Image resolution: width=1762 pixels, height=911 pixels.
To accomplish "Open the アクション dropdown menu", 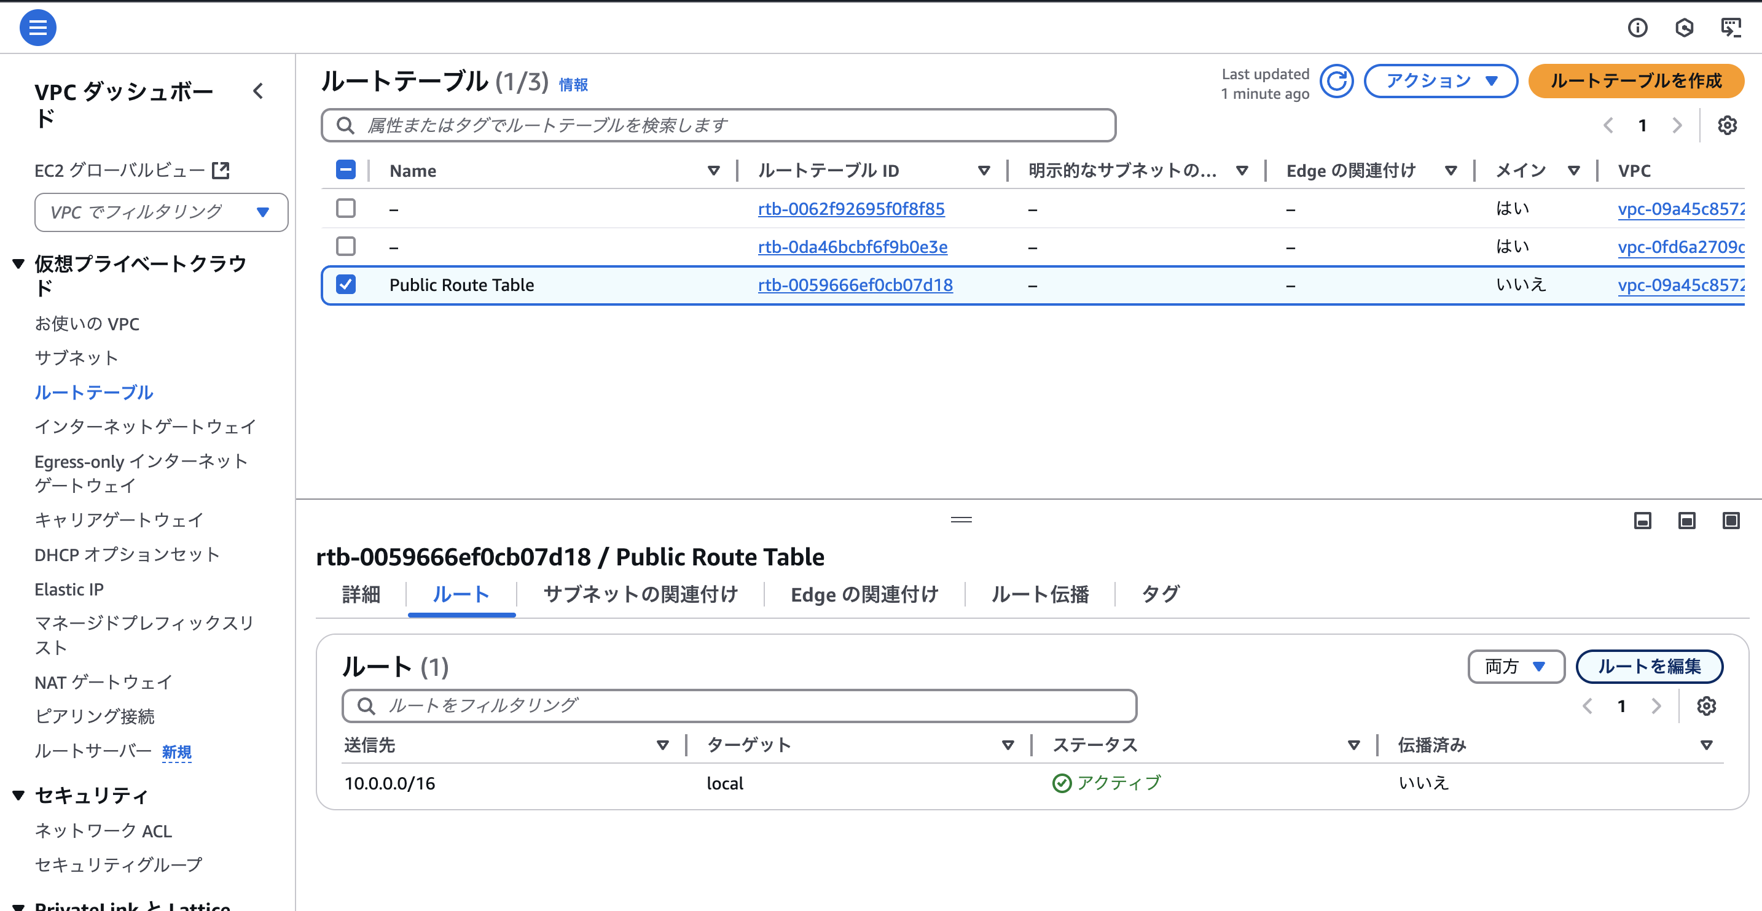I will coord(1441,81).
